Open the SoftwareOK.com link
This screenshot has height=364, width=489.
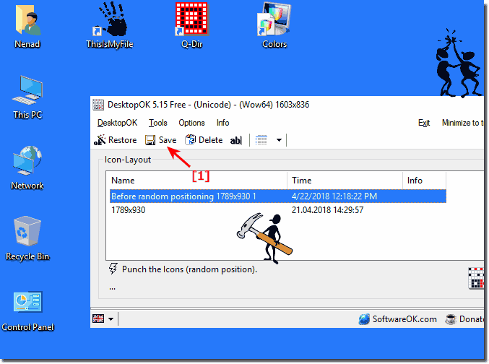click(x=404, y=319)
